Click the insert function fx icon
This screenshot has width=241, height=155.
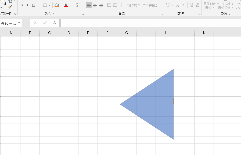pyautogui.click(x=55, y=23)
